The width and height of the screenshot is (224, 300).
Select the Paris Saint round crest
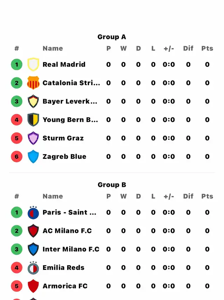pyautogui.click(x=33, y=212)
